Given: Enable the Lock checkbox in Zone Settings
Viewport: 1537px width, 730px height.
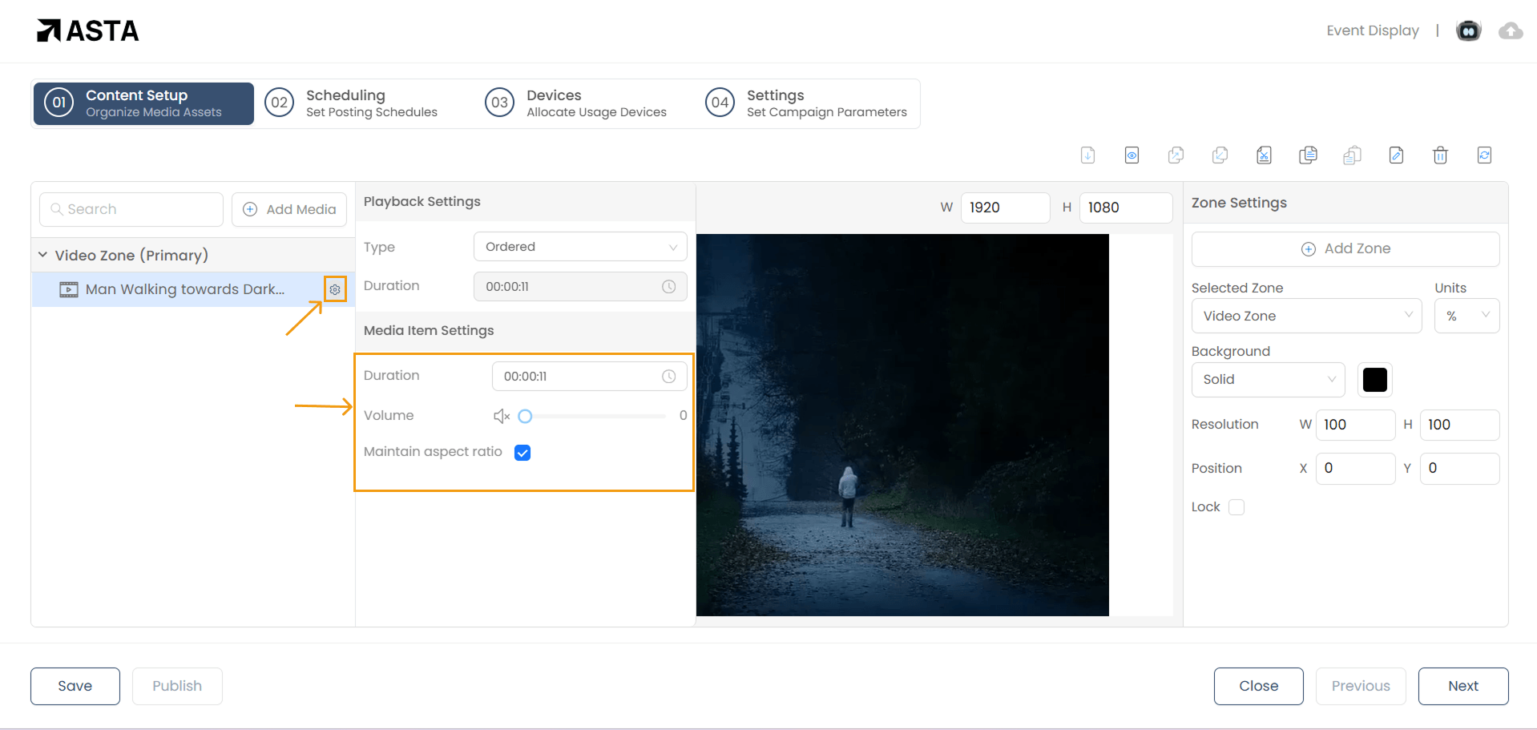Looking at the screenshot, I should pyautogui.click(x=1236, y=507).
